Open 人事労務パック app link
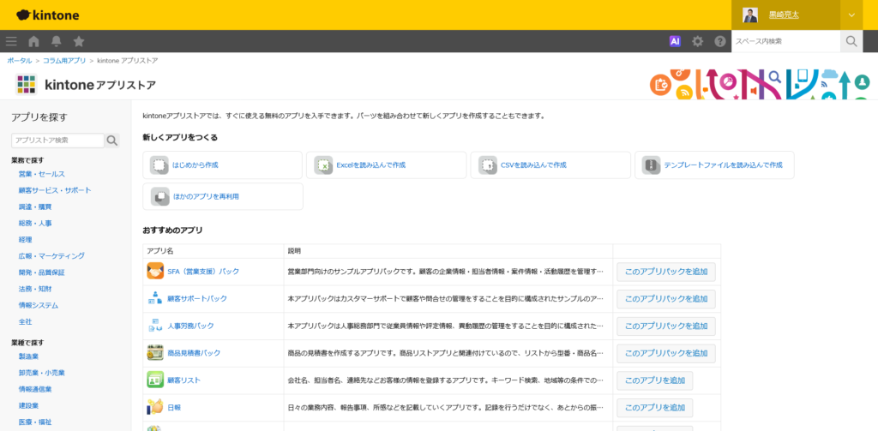878x431 pixels. 190,326
